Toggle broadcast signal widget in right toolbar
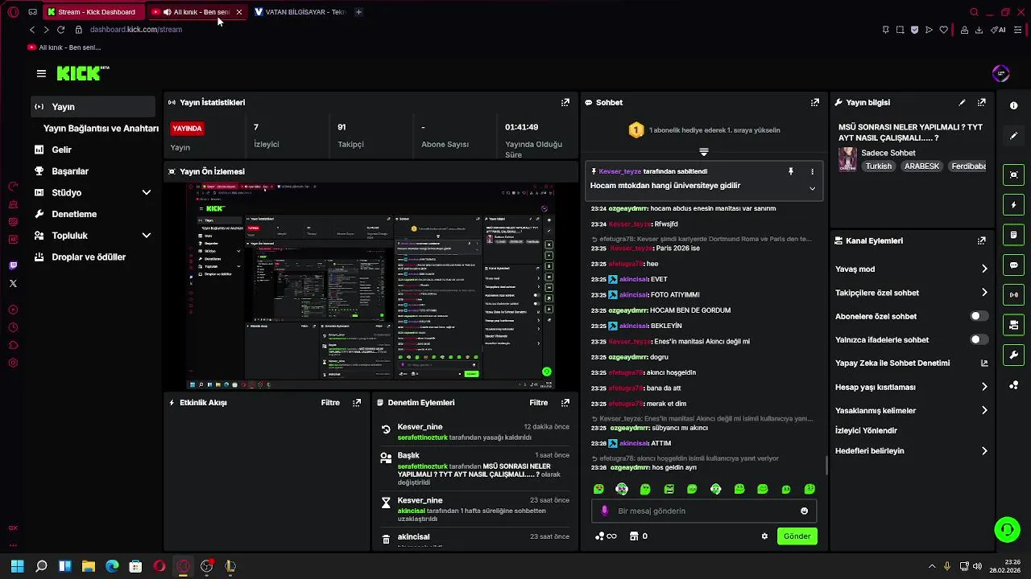The height and width of the screenshot is (579, 1031). point(1013,295)
